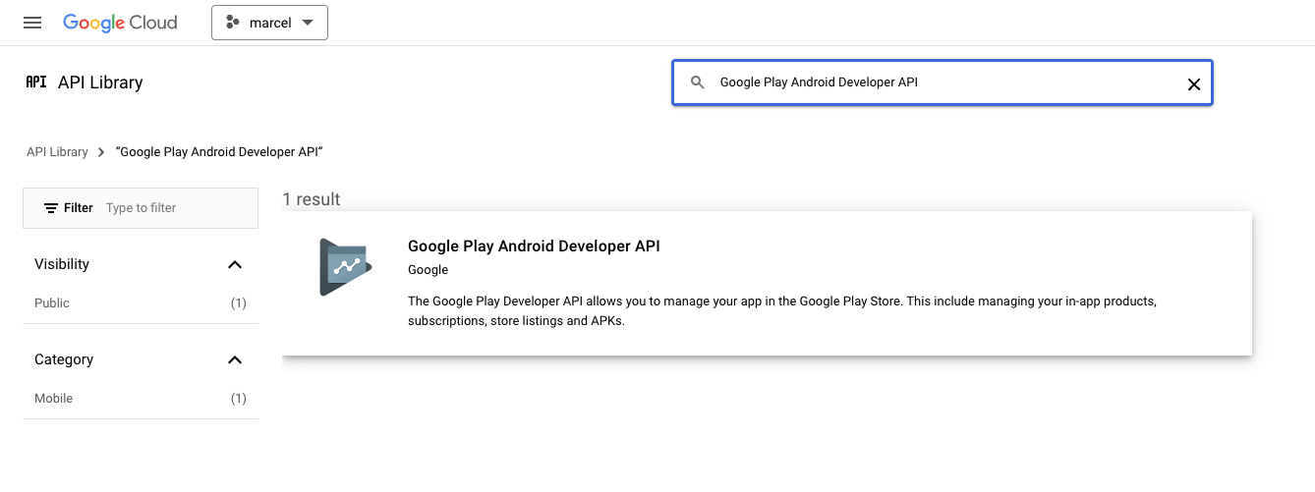This screenshot has width=1315, height=492.
Task: Clear the search box with X
Action: click(1194, 84)
